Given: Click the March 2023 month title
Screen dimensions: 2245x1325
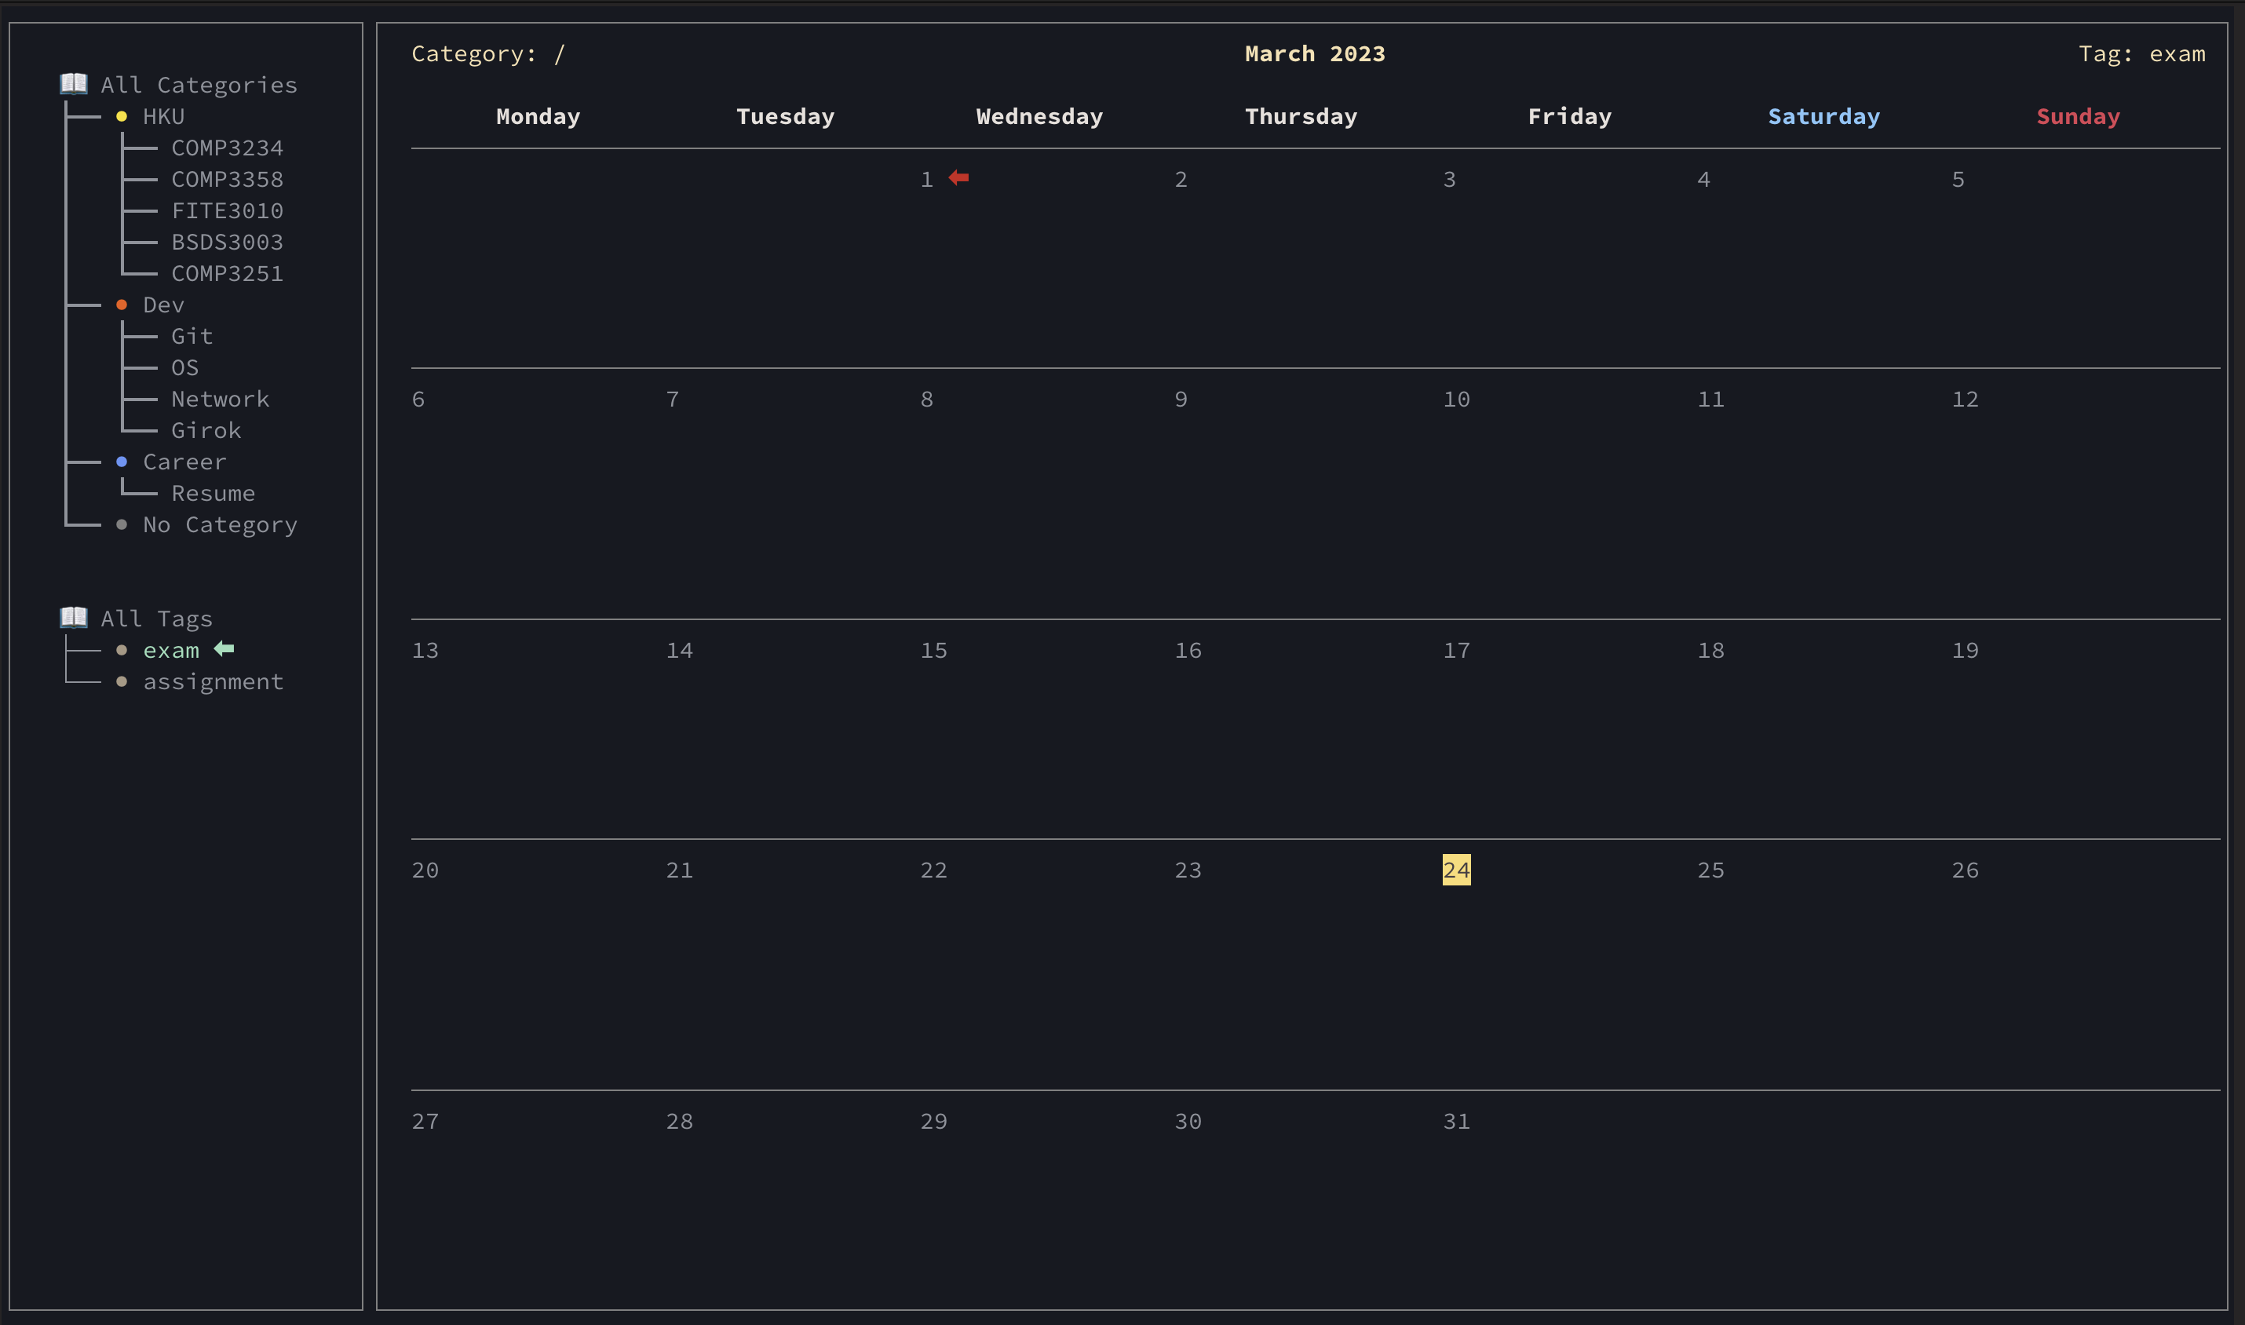Looking at the screenshot, I should pos(1315,53).
